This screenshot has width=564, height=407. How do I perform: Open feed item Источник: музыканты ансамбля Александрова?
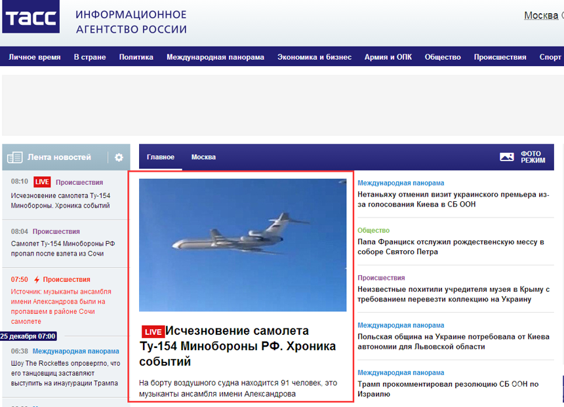tap(61, 306)
